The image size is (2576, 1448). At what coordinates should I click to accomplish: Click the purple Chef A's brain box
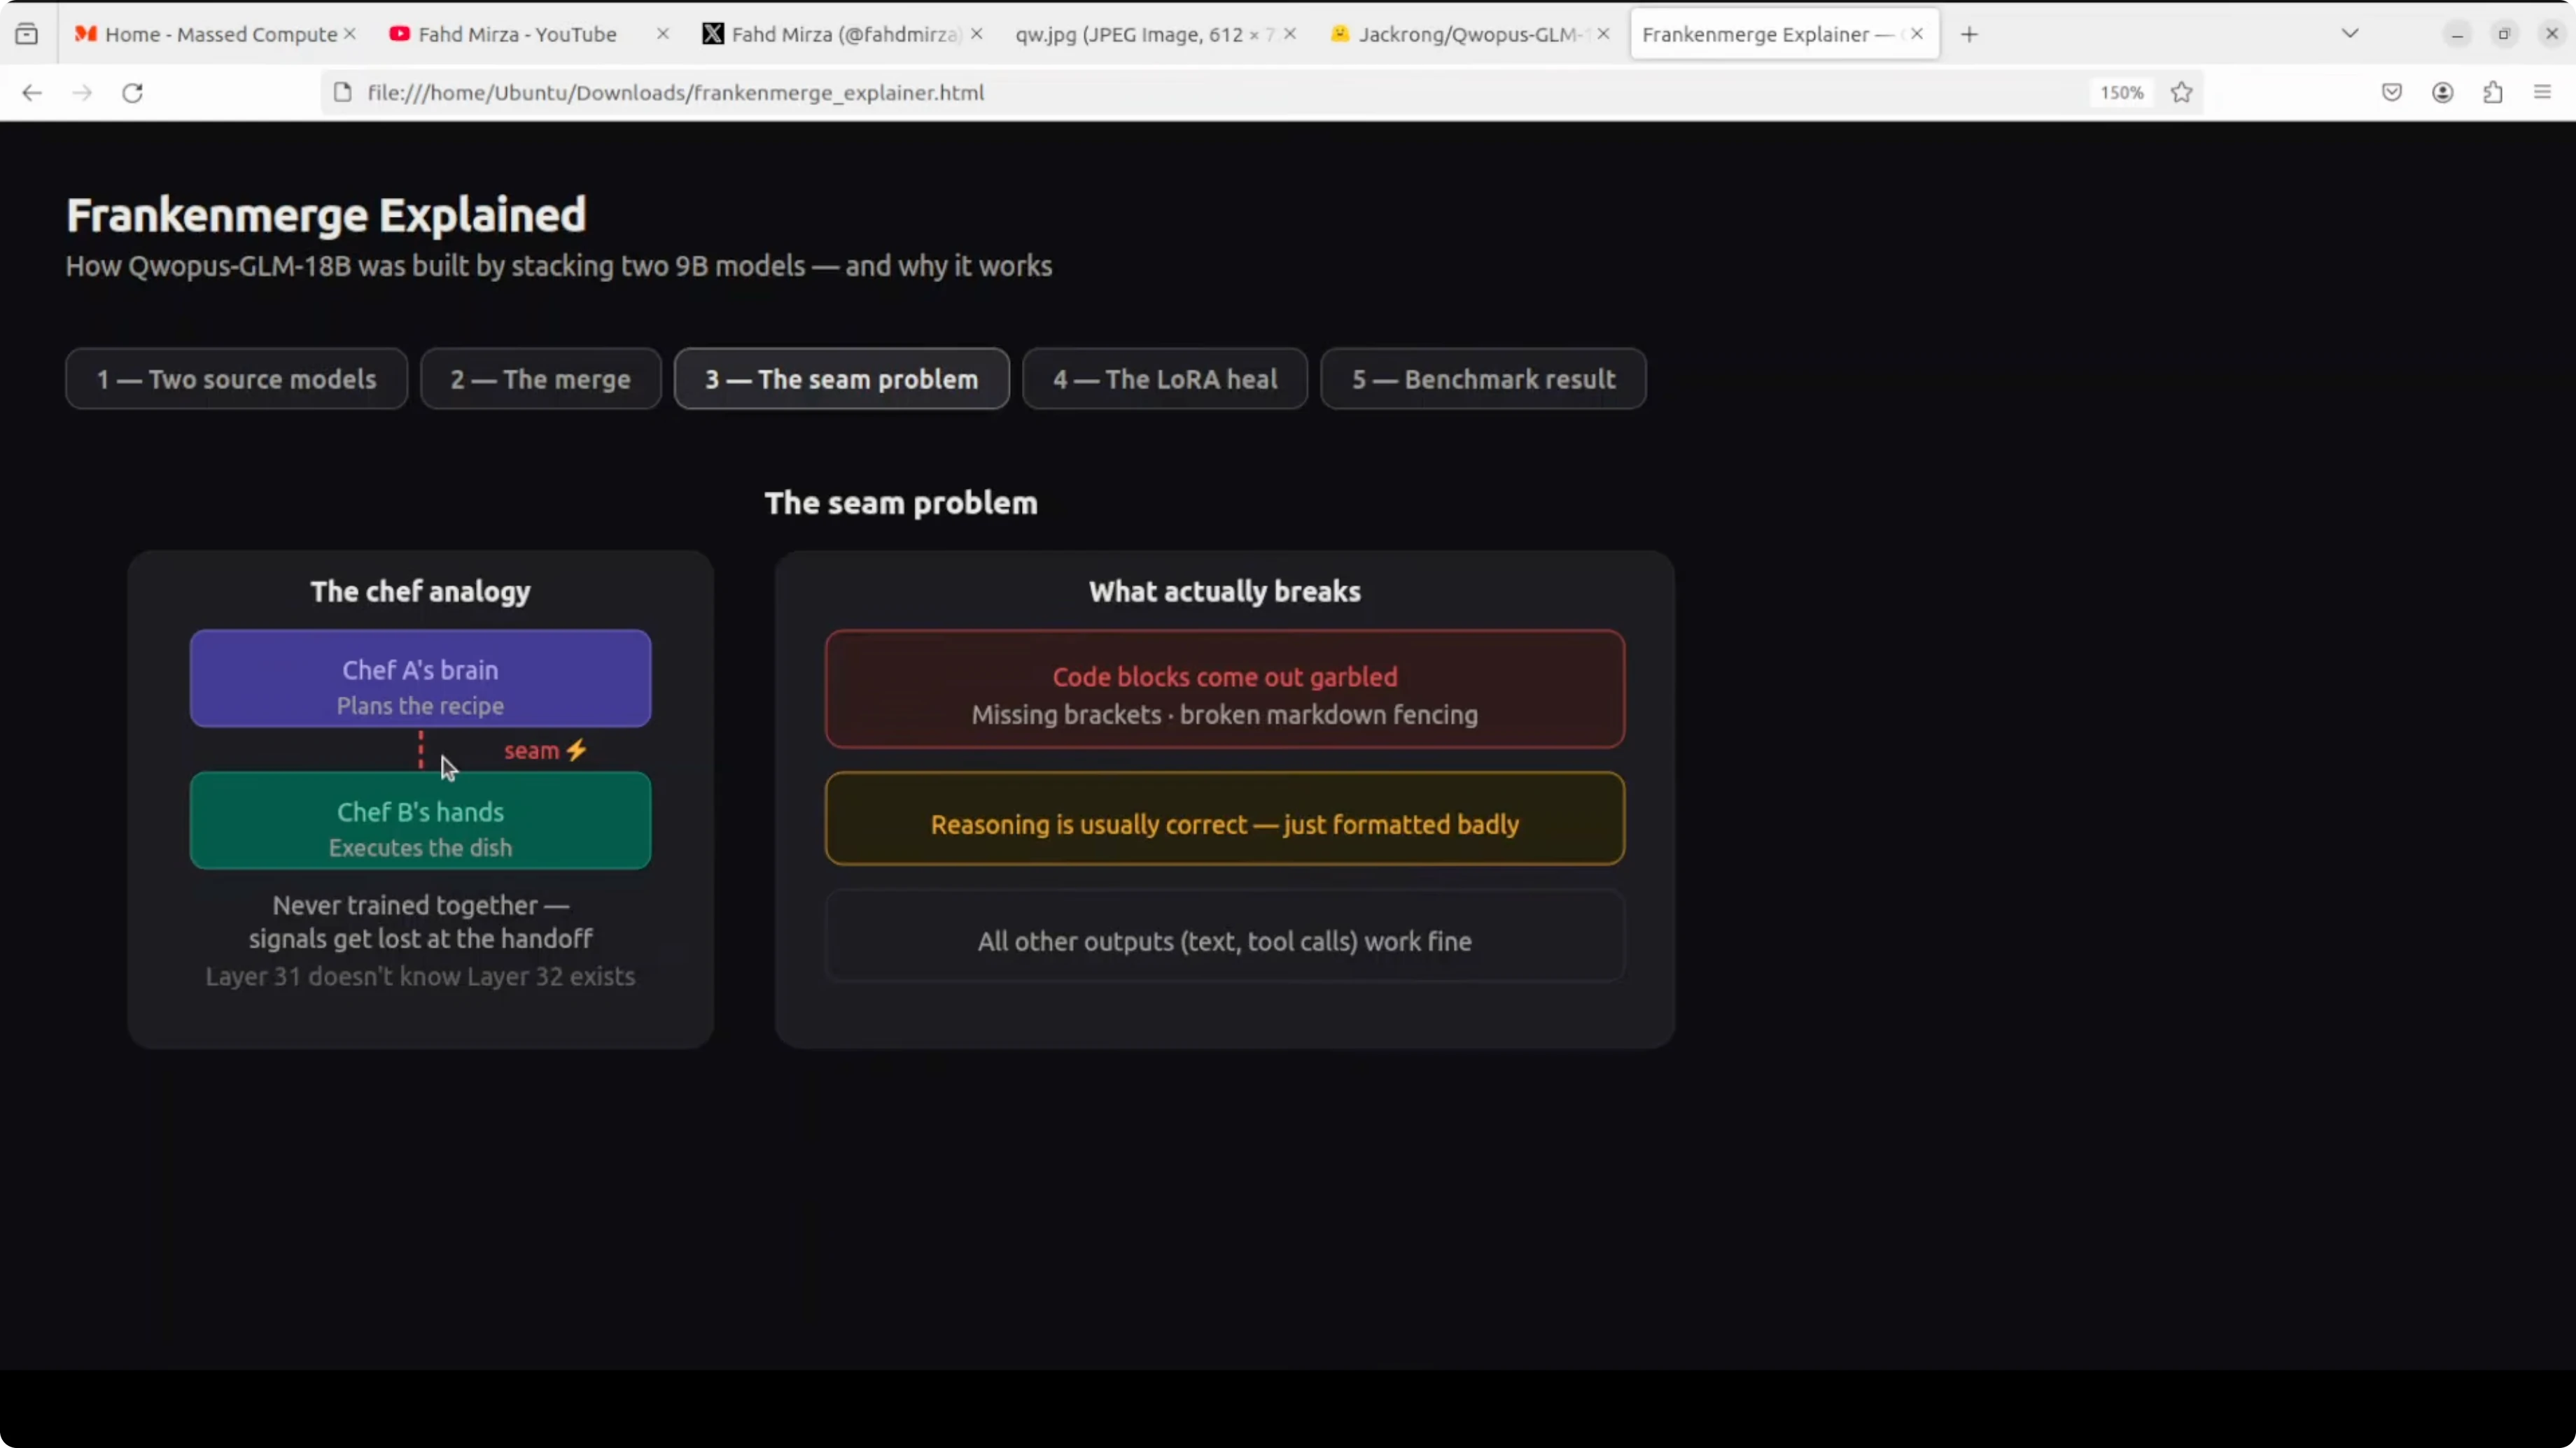[x=420, y=679]
